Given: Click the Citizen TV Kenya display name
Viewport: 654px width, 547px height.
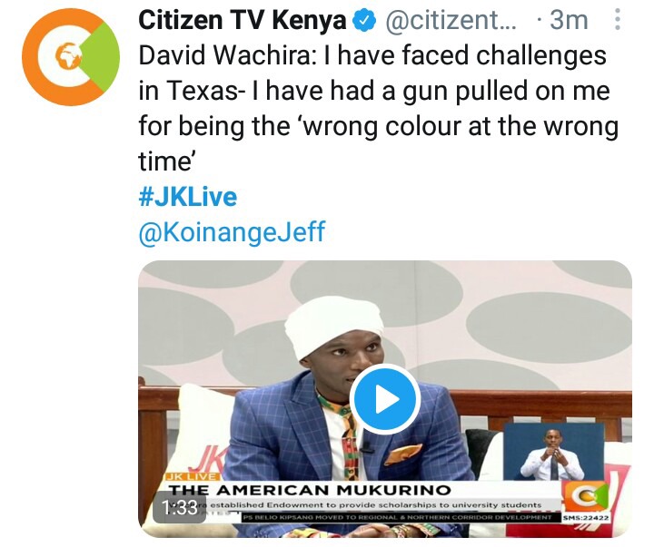Looking at the screenshot, I should click(x=243, y=20).
